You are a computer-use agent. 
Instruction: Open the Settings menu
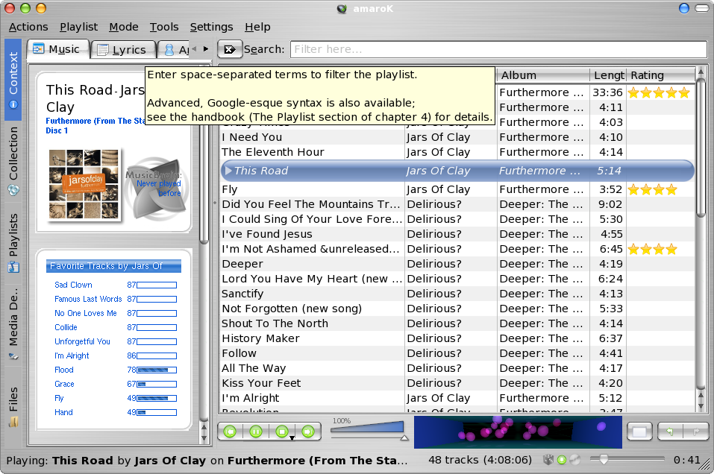pyautogui.click(x=211, y=27)
